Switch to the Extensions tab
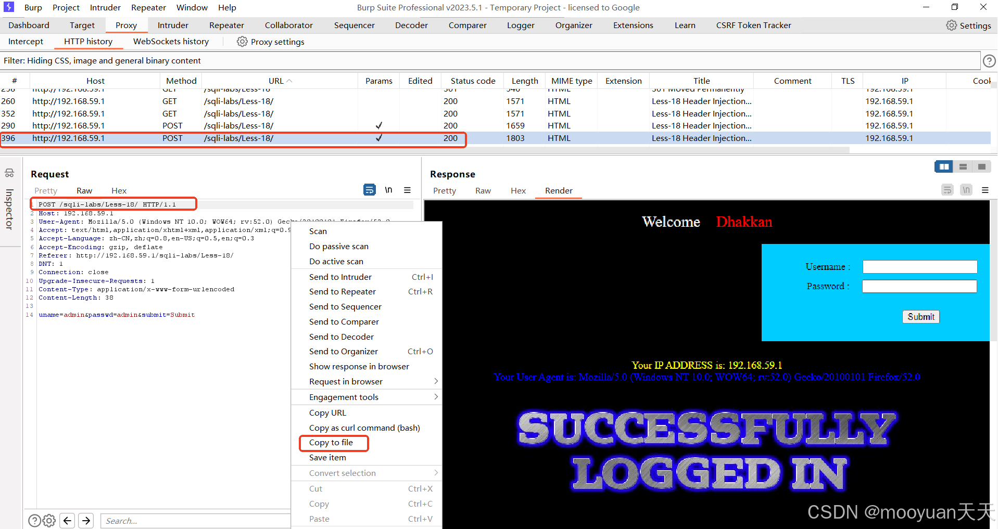Screen dimensions: 998x529 [633, 25]
